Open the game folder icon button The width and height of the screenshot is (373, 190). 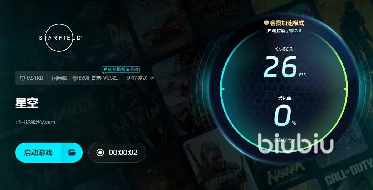[x=72, y=153]
